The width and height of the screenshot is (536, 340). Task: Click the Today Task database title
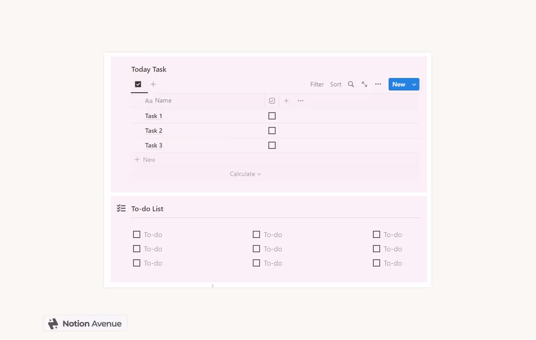tap(149, 70)
